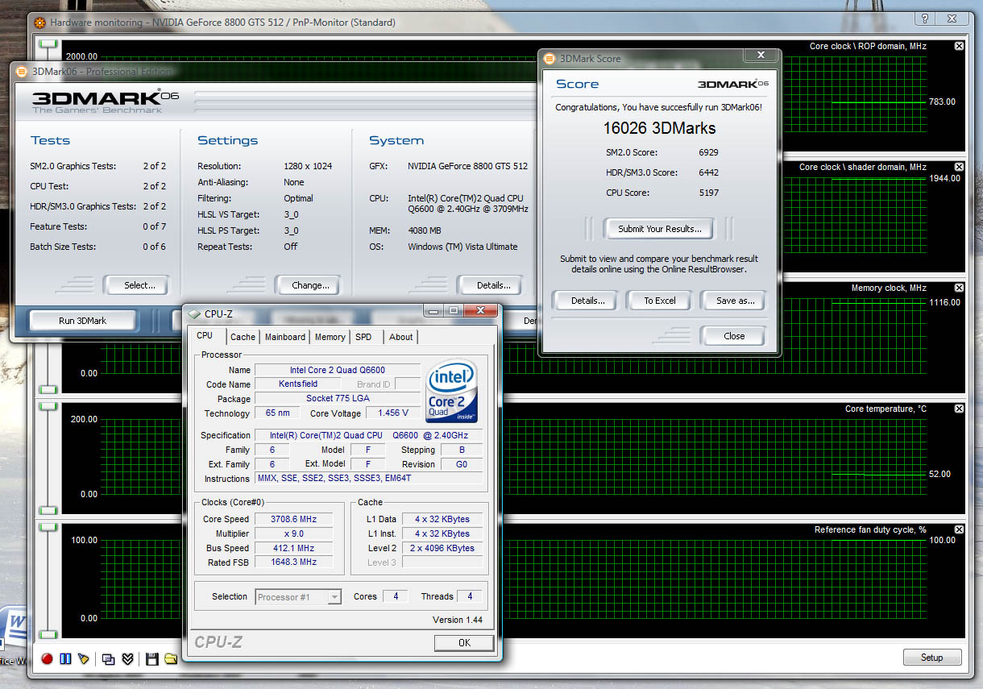This screenshot has width=983, height=689.
Task: Select the SPD tab in CPU-Z
Action: (363, 337)
